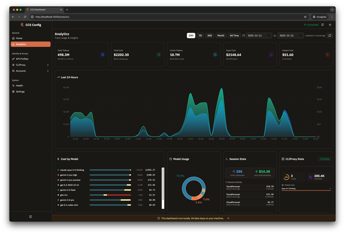Select the claude-opus-4-5-thinking model row label
The width and height of the screenshot is (345, 234).
pos(72,170)
